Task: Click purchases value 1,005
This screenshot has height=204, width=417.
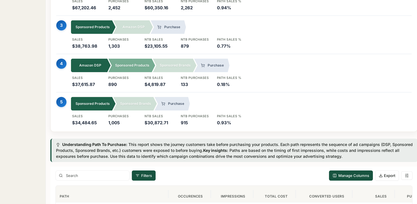Action: (x=114, y=123)
